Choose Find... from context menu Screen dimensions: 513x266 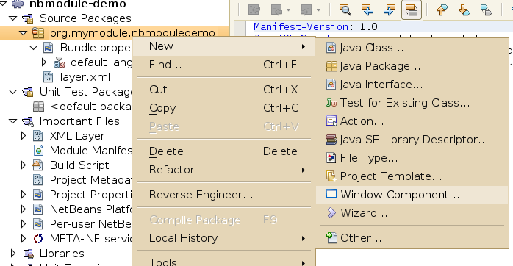point(223,65)
